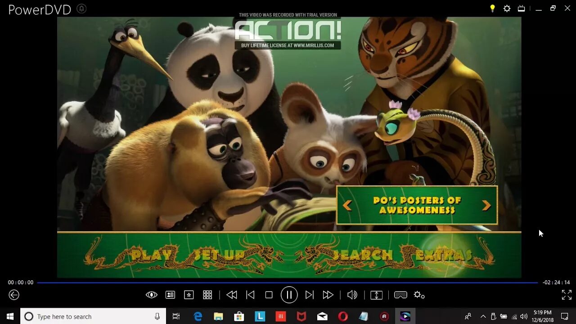This screenshot has width=576, height=324.
Task: Open the bookmark star icon
Action: pyautogui.click(x=189, y=295)
